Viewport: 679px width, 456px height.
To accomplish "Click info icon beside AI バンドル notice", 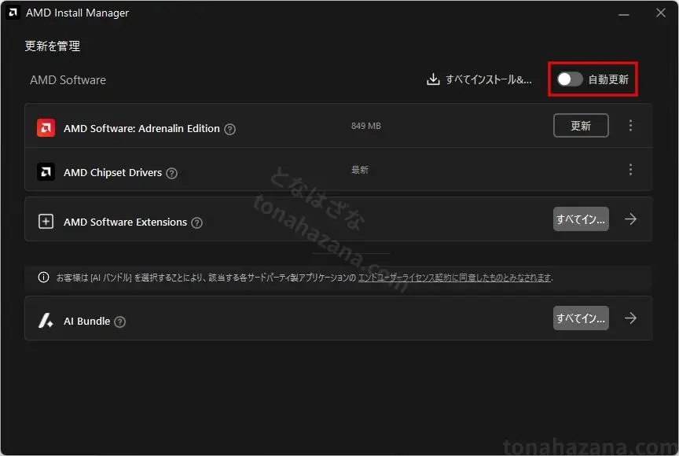I will click(x=43, y=278).
